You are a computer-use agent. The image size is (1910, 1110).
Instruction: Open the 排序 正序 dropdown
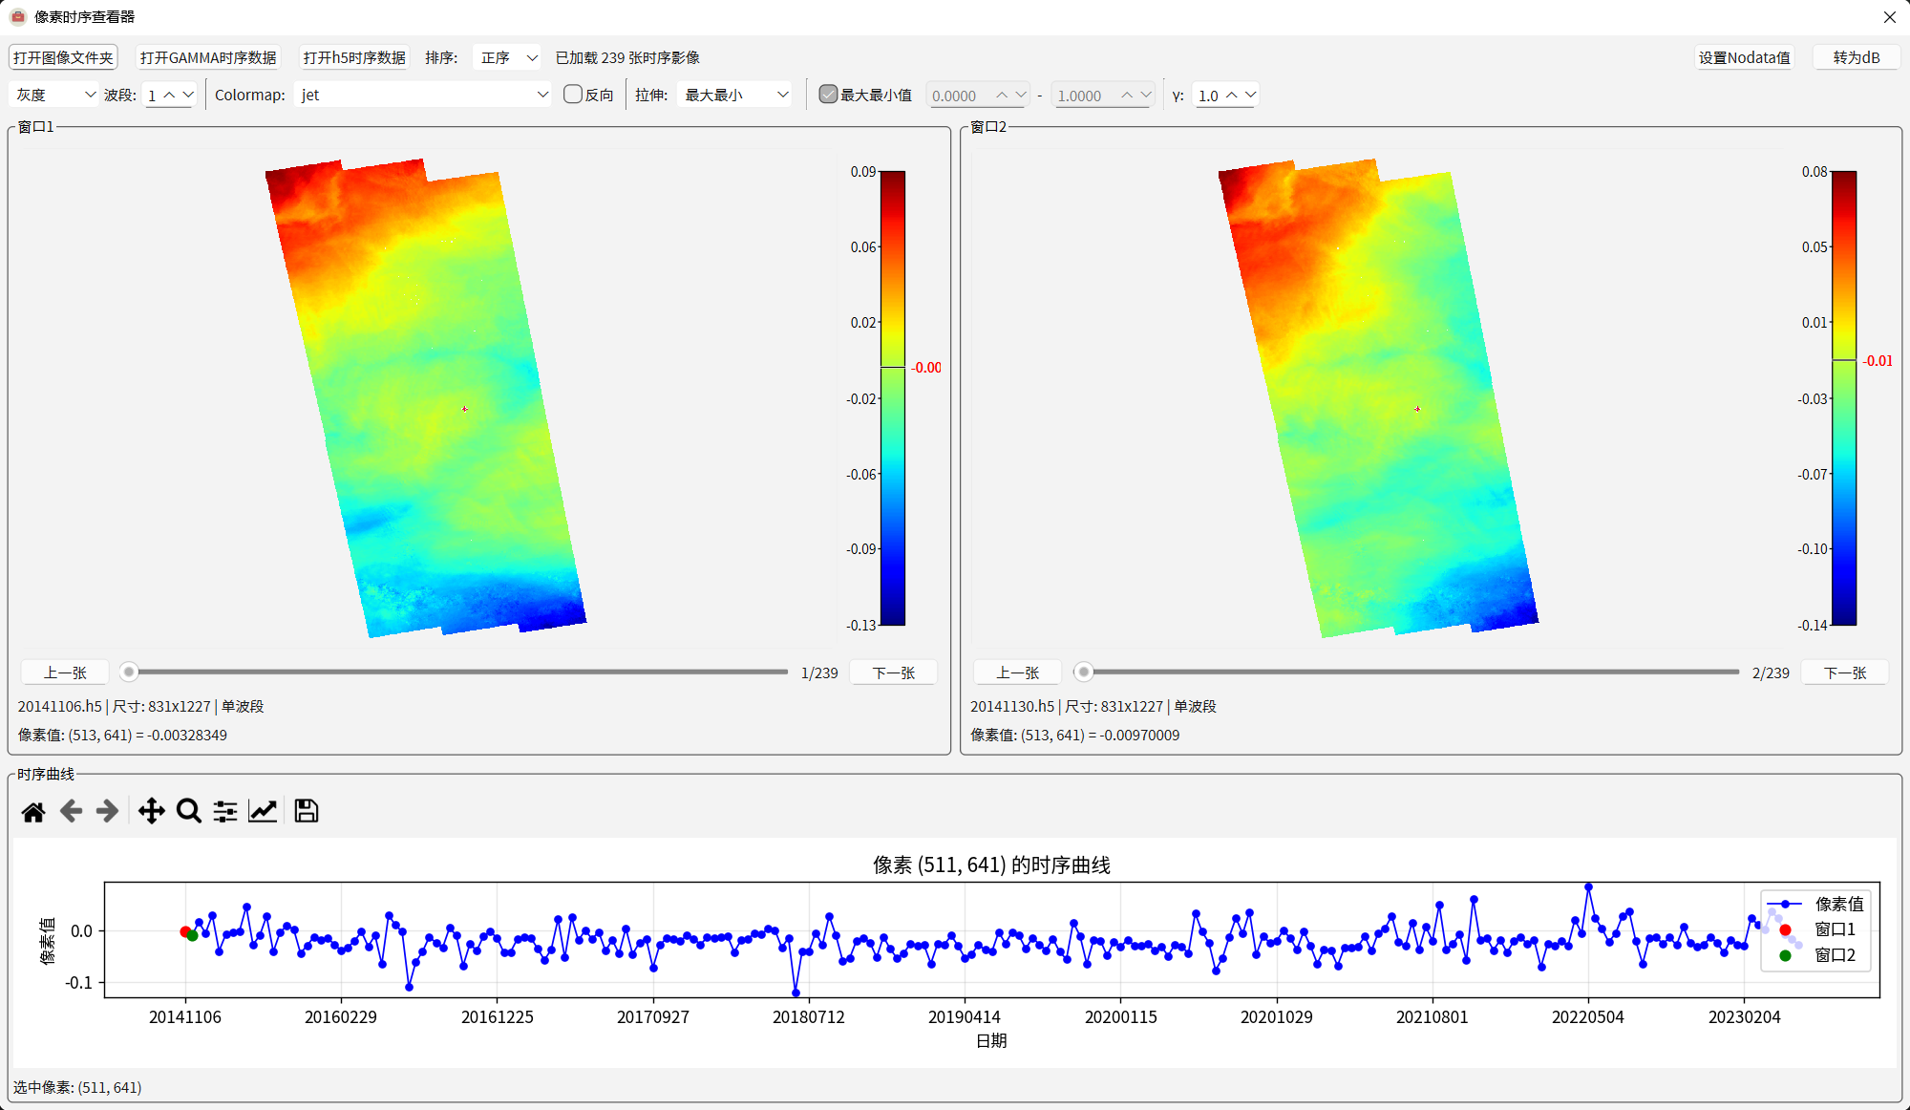tap(508, 57)
